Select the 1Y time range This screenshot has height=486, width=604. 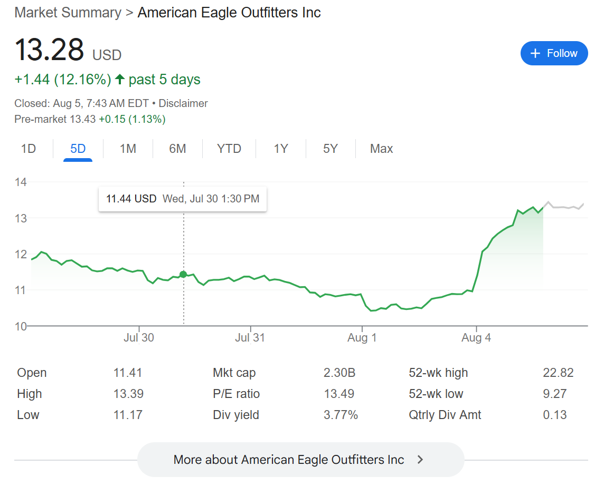tap(281, 149)
